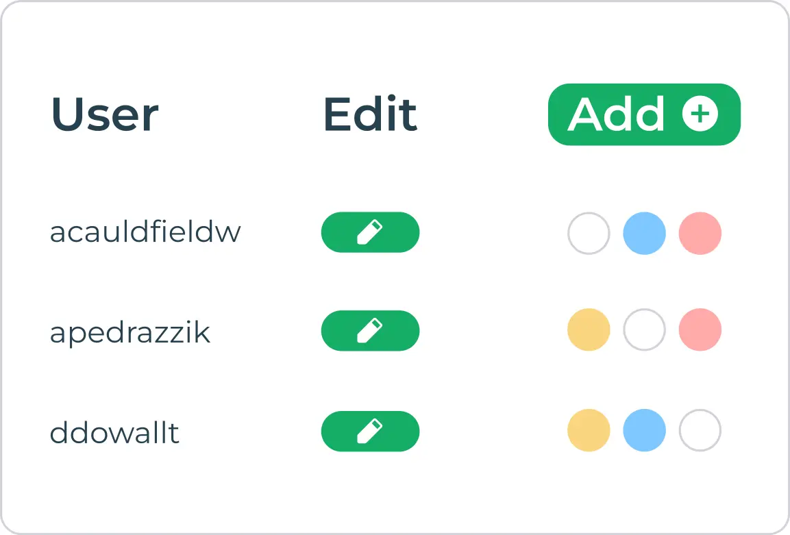Toggle the empty last circle for ddowallt
790x535 pixels.
[700, 431]
